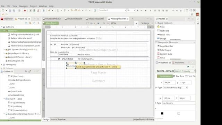Image resolution: width=222 pixels, height=125 pixels.
Task: Click the Search Property field
Action: pyautogui.click(x=185, y=71)
